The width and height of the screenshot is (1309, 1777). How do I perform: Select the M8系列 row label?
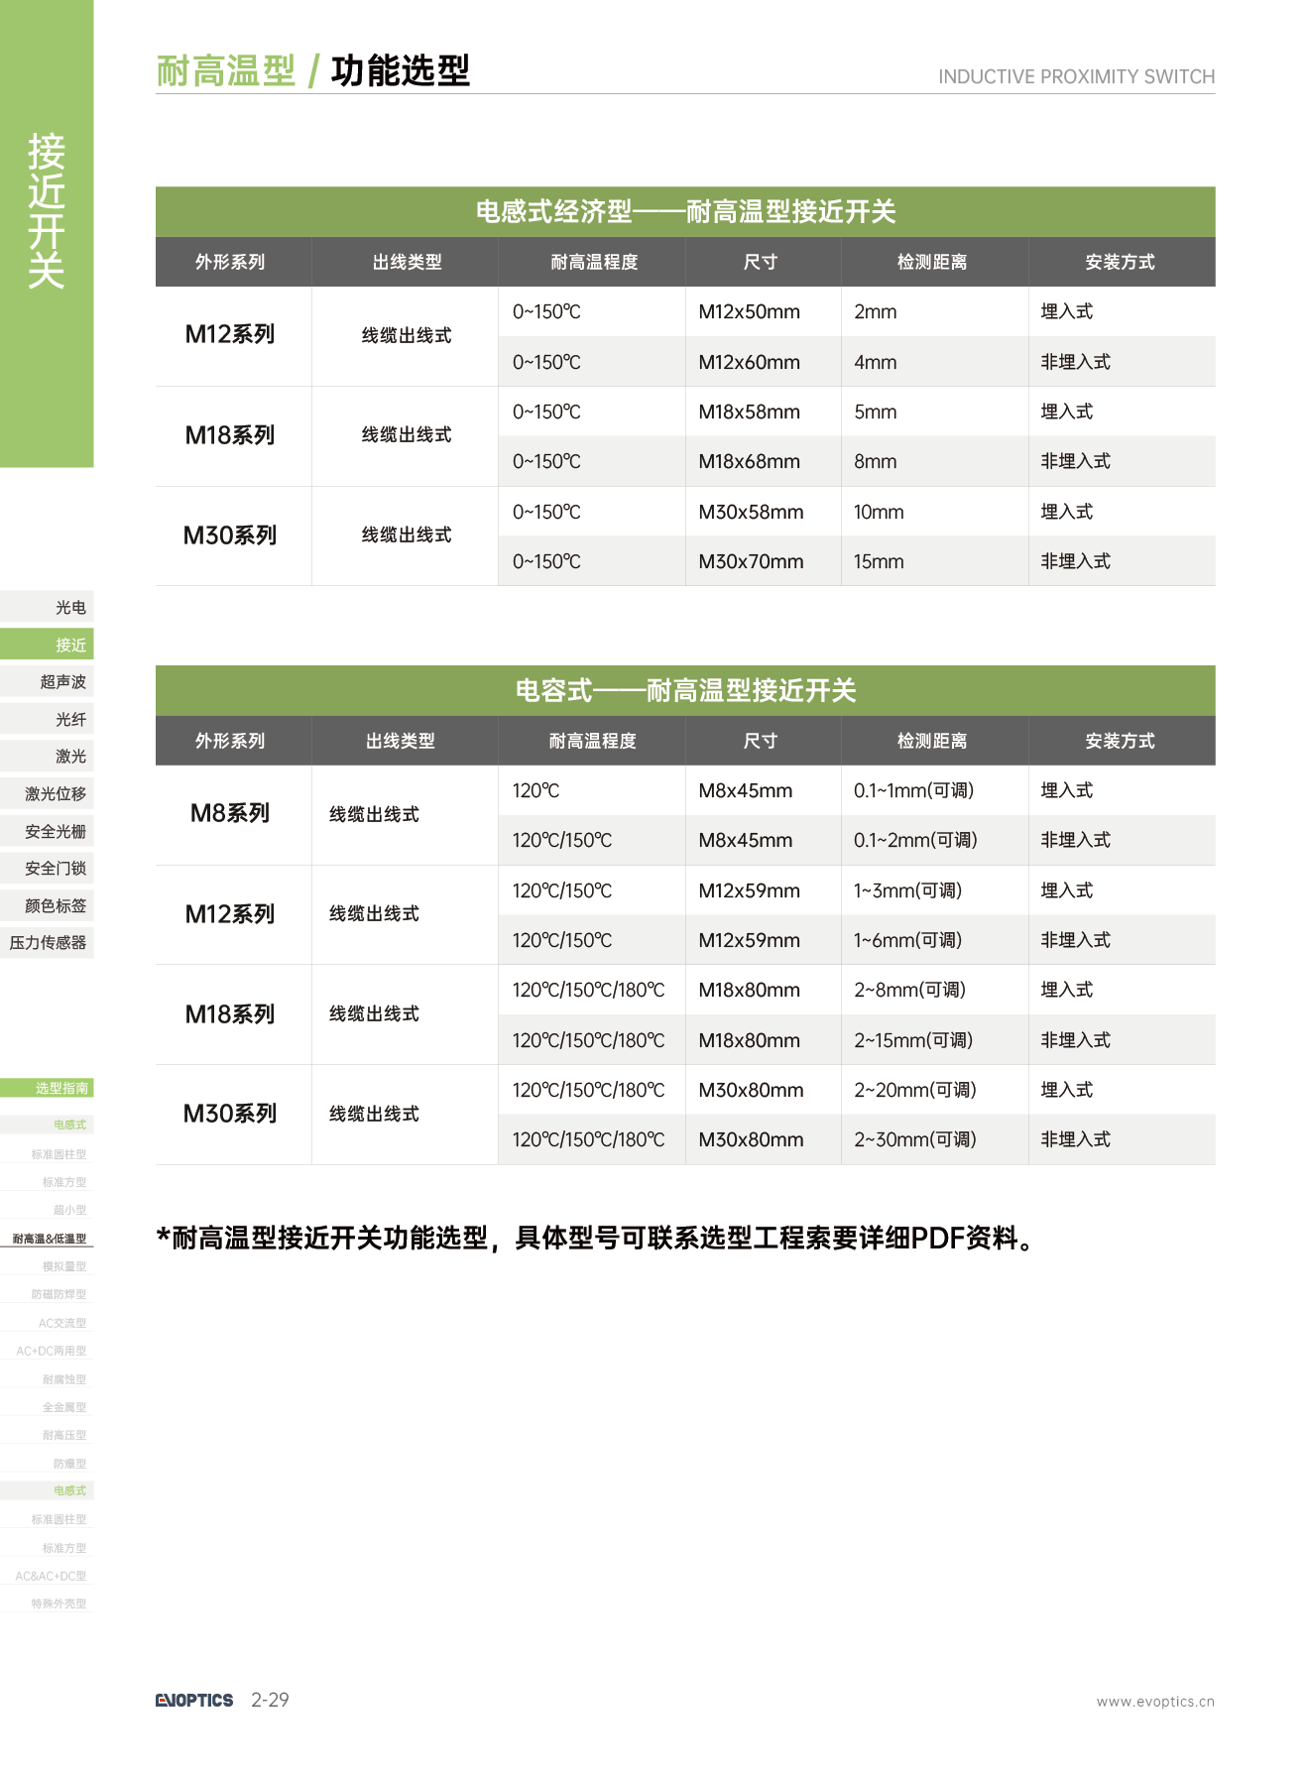230,813
